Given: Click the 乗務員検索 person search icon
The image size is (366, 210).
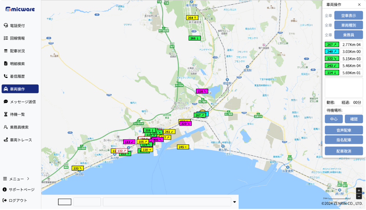Looking at the screenshot, I should 5,127.
